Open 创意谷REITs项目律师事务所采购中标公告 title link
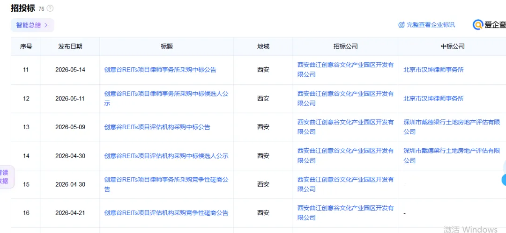Screen dimensions: 506x233 [x=160, y=70]
